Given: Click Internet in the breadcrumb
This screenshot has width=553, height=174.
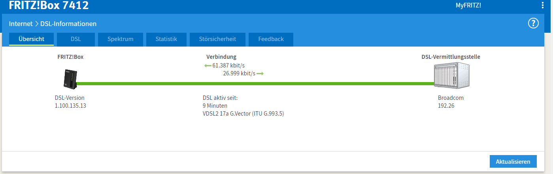Looking at the screenshot, I should [x=21, y=24].
